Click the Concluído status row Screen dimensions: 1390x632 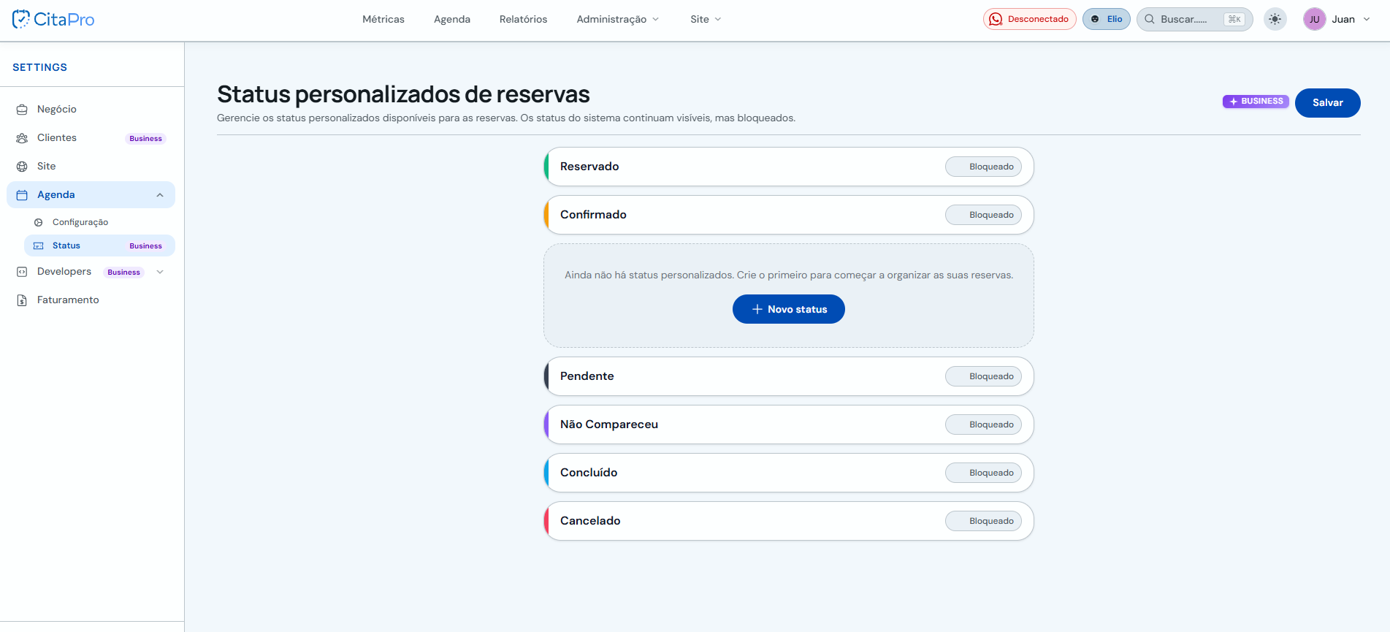789,473
